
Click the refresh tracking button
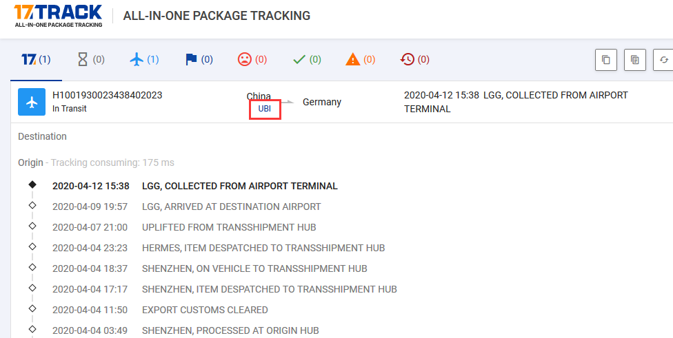(663, 60)
